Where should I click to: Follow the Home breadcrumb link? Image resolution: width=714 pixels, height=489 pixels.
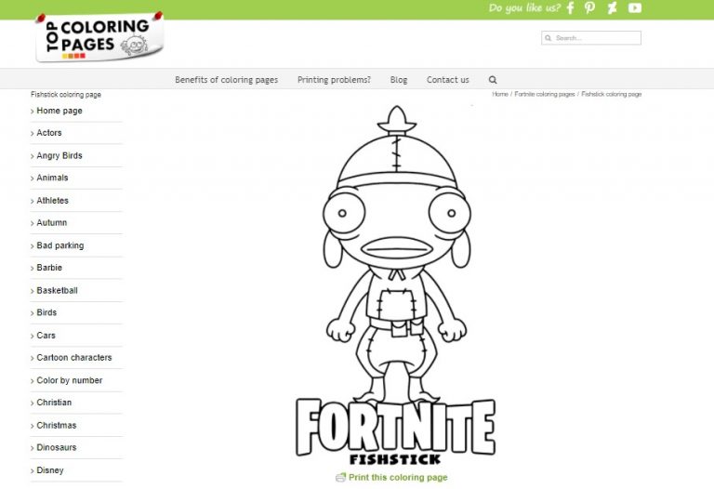click(x=500, y=94)
